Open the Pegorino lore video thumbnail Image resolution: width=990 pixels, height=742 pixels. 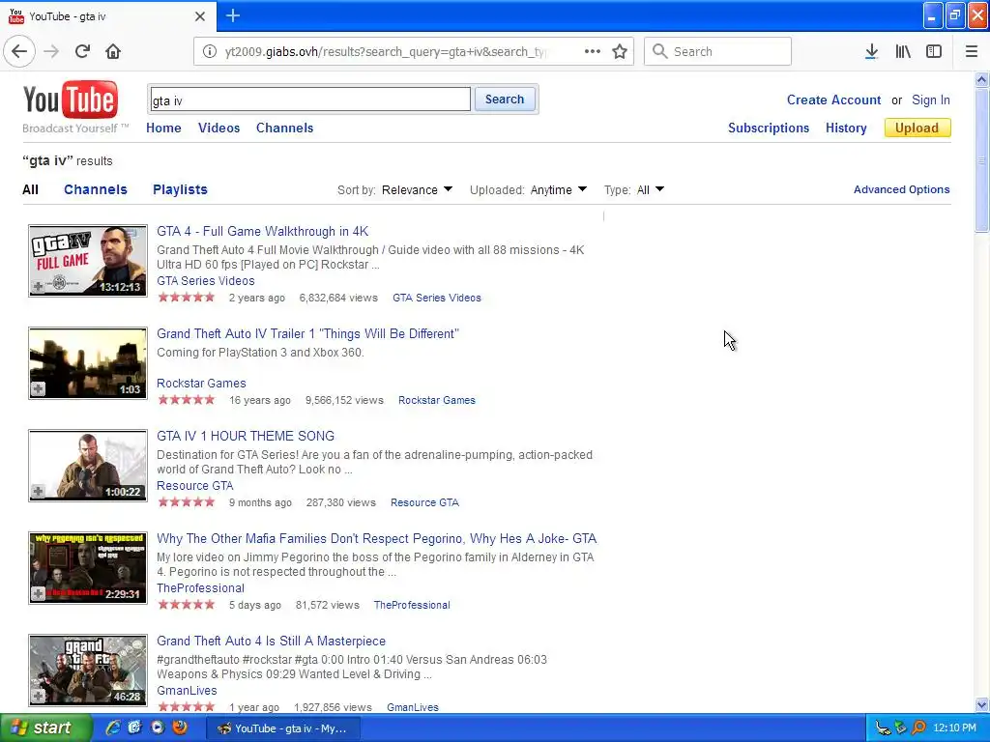(x=88, y=567)
